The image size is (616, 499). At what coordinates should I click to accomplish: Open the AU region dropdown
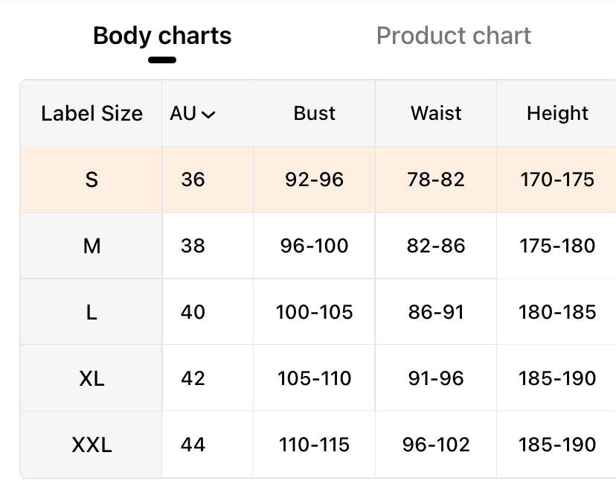pos(192,114)
